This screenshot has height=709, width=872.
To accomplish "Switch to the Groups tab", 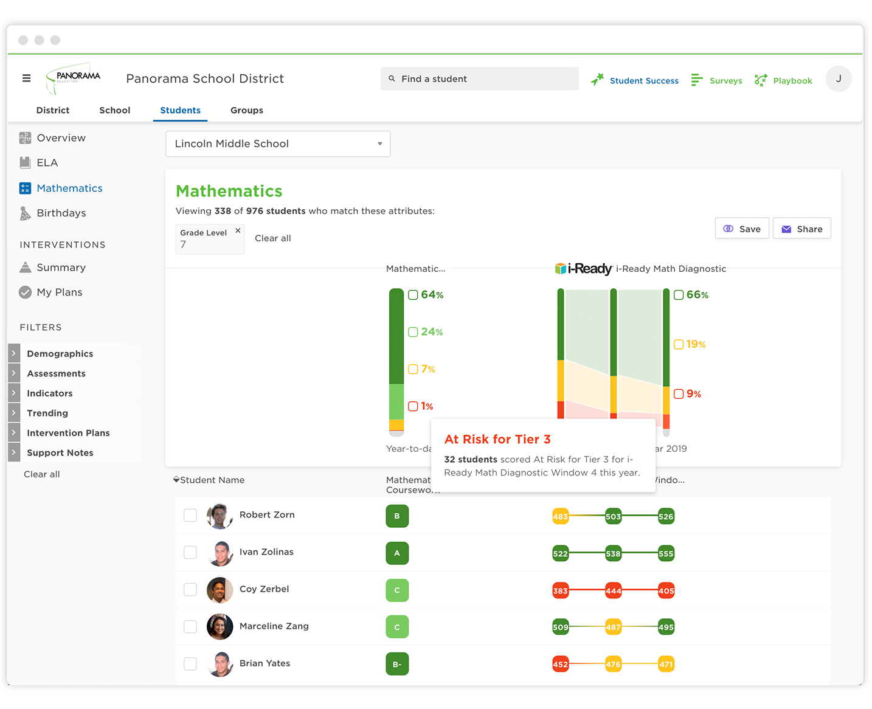I will coord(246,110).
